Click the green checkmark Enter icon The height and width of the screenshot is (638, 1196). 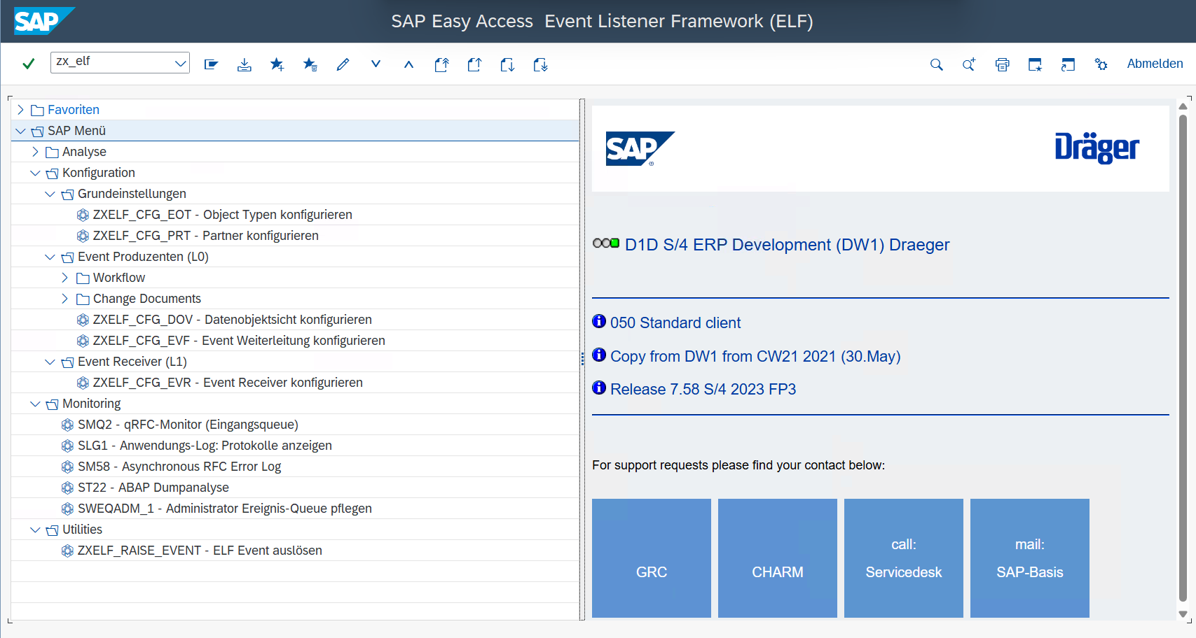click(x=29, y=64)
